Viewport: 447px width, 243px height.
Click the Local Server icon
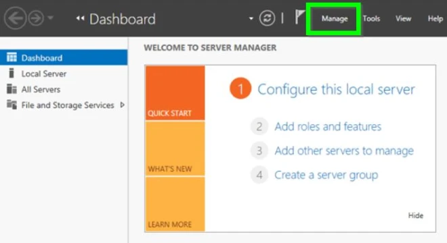click(12, 73)
